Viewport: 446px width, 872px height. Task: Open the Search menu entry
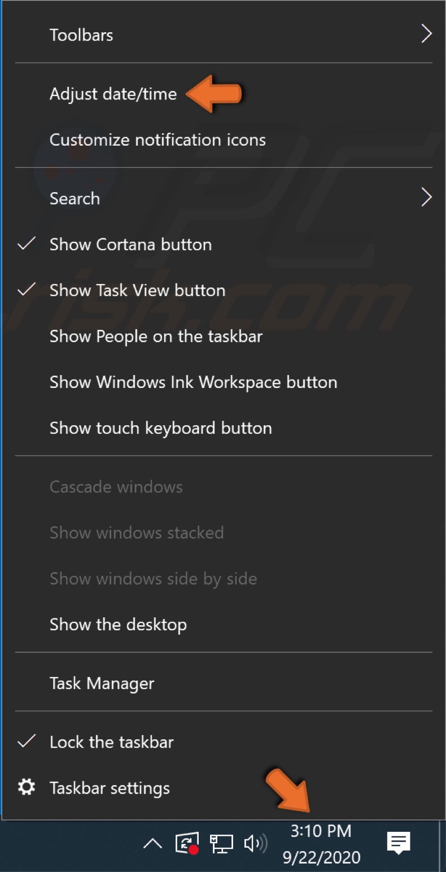75,198
